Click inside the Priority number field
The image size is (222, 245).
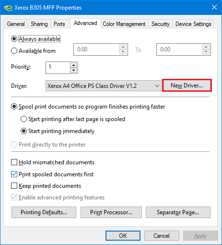click(58, 68)
